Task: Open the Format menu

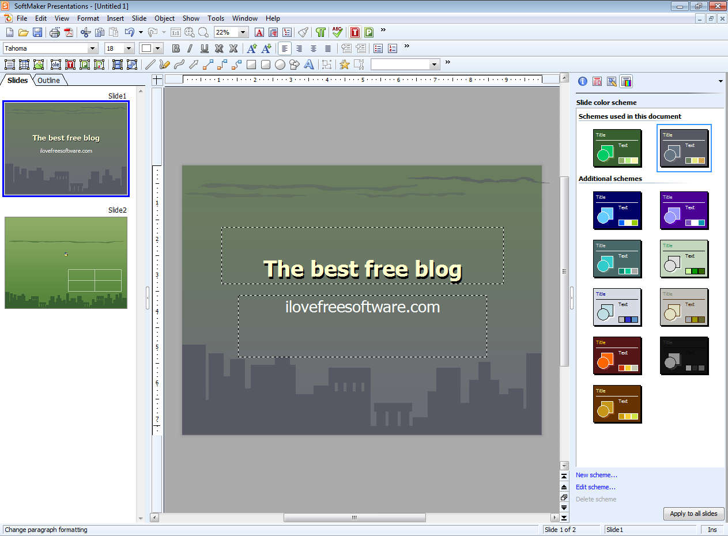Action: coord(88,18)
